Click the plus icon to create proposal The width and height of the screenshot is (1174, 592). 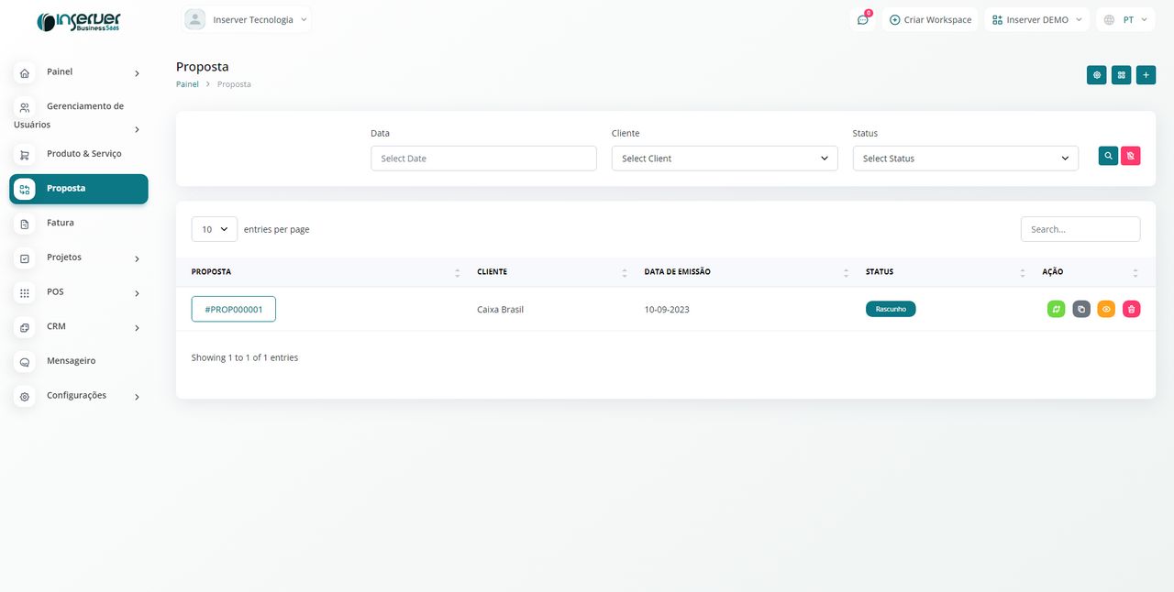click(1146, 75)
